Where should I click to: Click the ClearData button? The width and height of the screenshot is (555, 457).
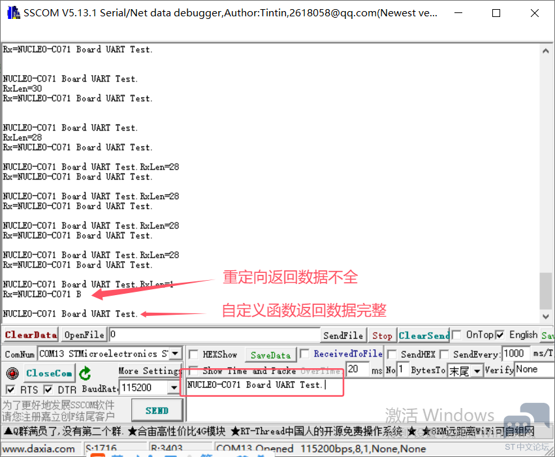point(31,334)
